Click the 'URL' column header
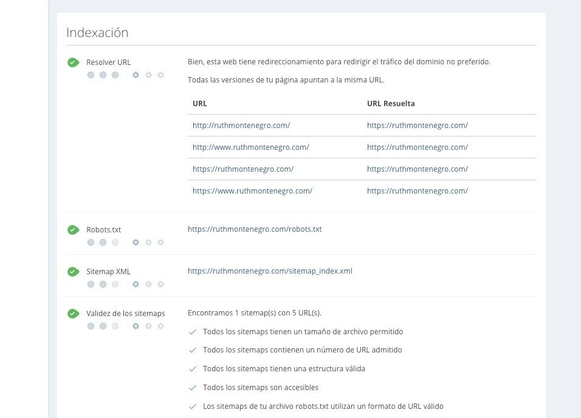The width and height of the screenshot is (581, 418). click(200, 104)
